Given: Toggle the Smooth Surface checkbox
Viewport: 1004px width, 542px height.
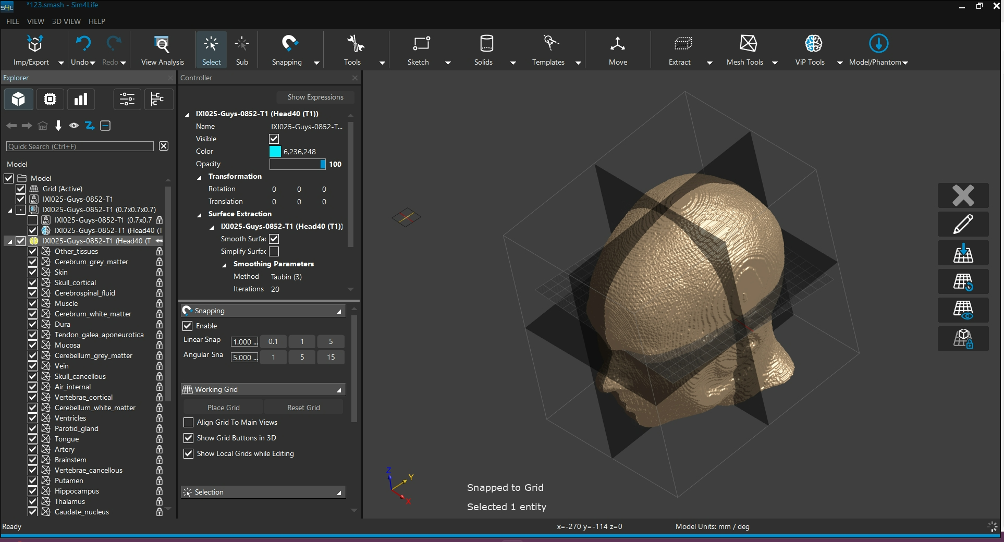Looking at the screenshot, I should pos(274,239).
